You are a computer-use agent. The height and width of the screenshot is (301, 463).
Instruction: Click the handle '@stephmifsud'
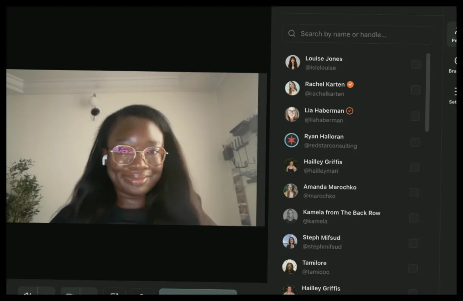pyautogui.click(x=322, y=246)
